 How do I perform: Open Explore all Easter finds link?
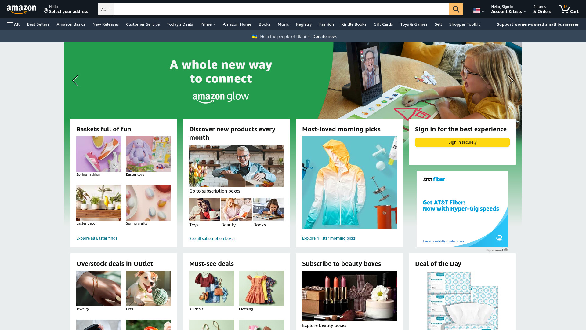pyautogui.click(x=97, y=238)
